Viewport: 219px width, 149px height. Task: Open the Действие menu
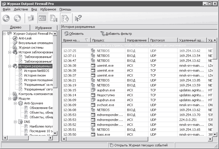click(21, 9)
